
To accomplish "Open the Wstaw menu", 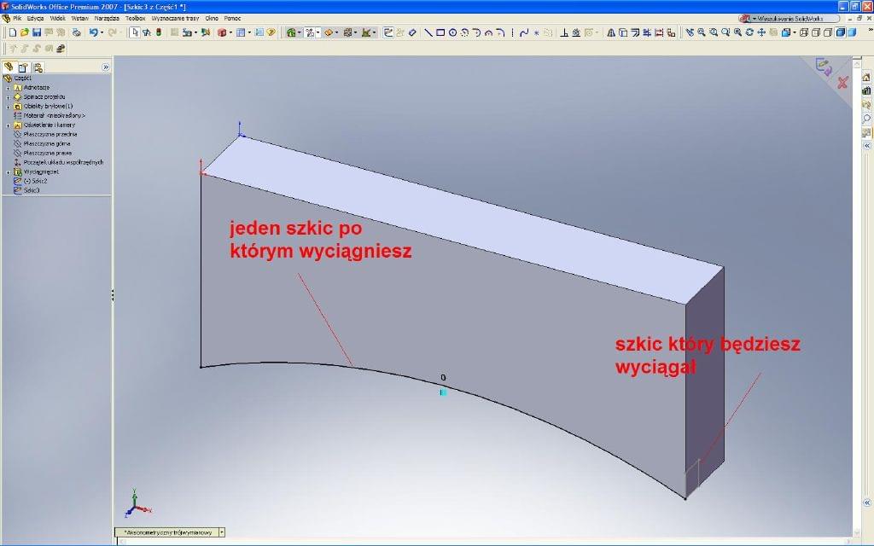I will [79, 19].
